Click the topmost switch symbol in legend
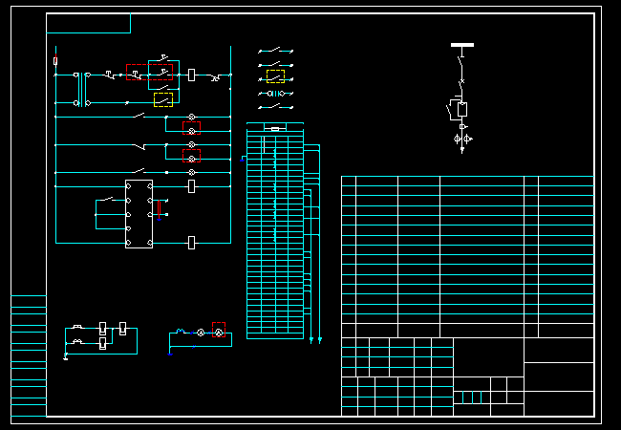 276,51
